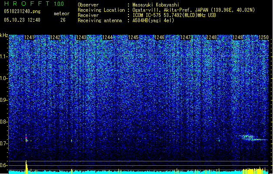Click the Observer field label
Image resolution: width=273 pixels, height=174 pixels.
click(x=88, y=5)
